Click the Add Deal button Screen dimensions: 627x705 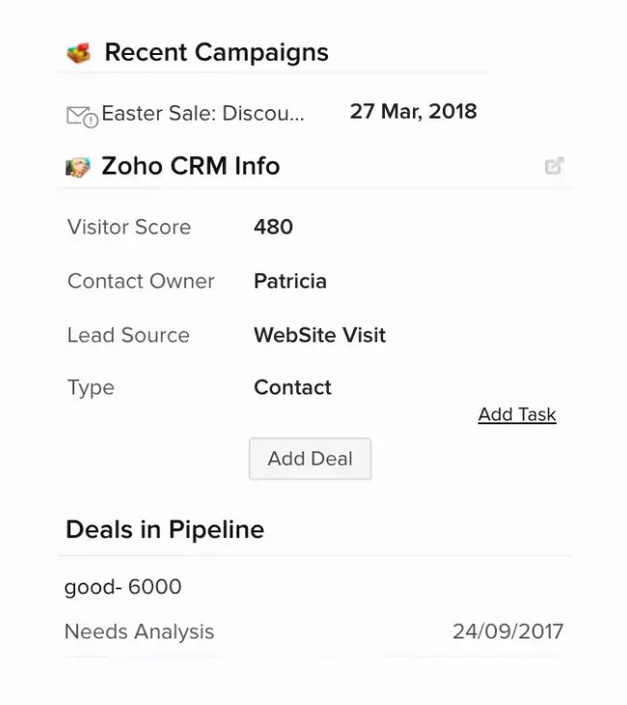pyautogui.click(x=310, y=459)
